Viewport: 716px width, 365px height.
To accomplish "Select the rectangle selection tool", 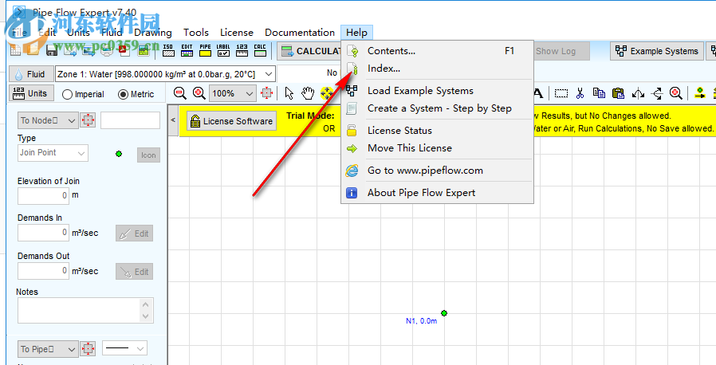I will pyautogui.click(x=561, y=93).
